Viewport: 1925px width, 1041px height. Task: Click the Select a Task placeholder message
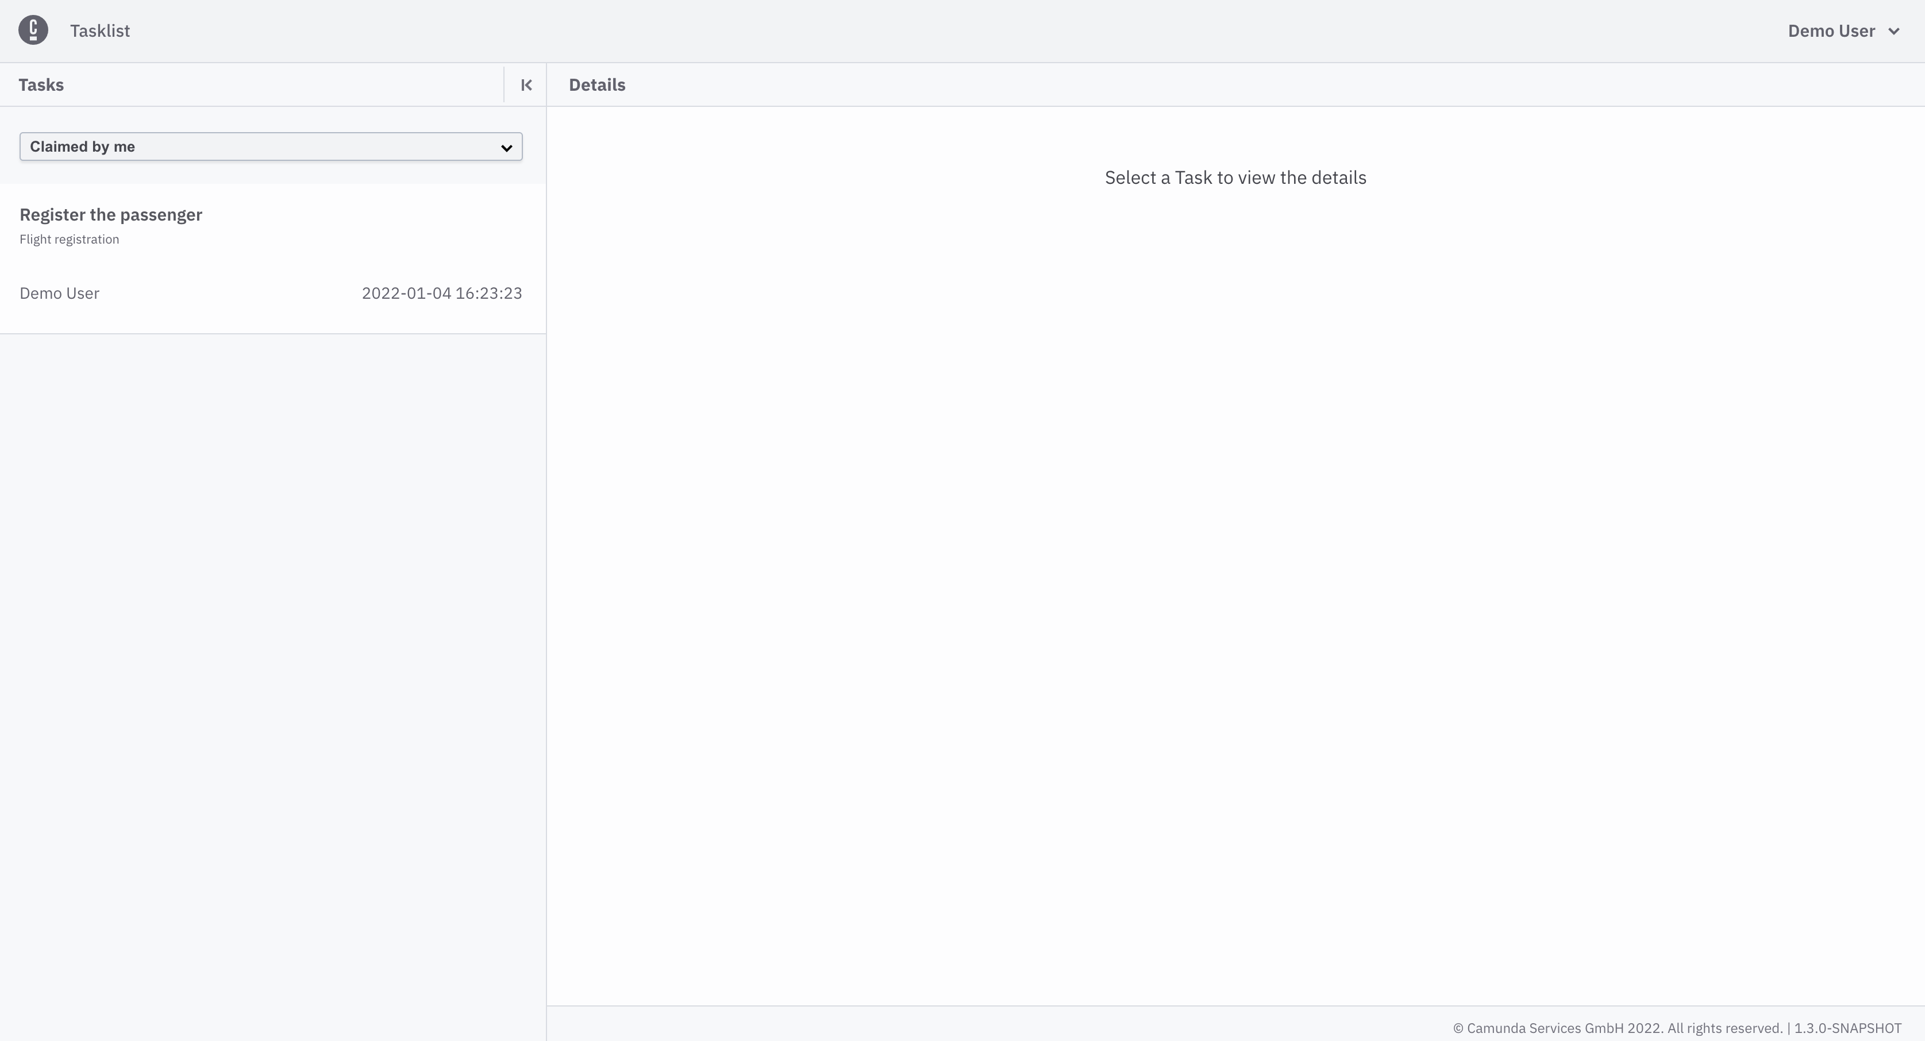(1235, 178)
